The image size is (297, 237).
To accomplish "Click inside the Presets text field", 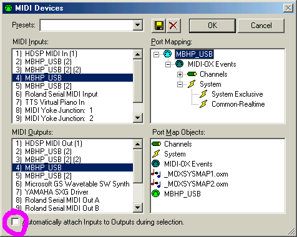I will pyautogui.click(x=87, y=26).
